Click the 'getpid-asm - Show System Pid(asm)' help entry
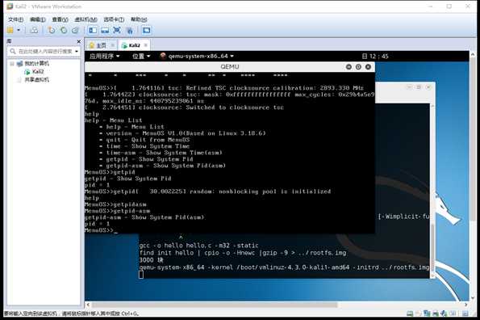The height and width of the screenshot is (320, 480). click(x=163, y=166)
